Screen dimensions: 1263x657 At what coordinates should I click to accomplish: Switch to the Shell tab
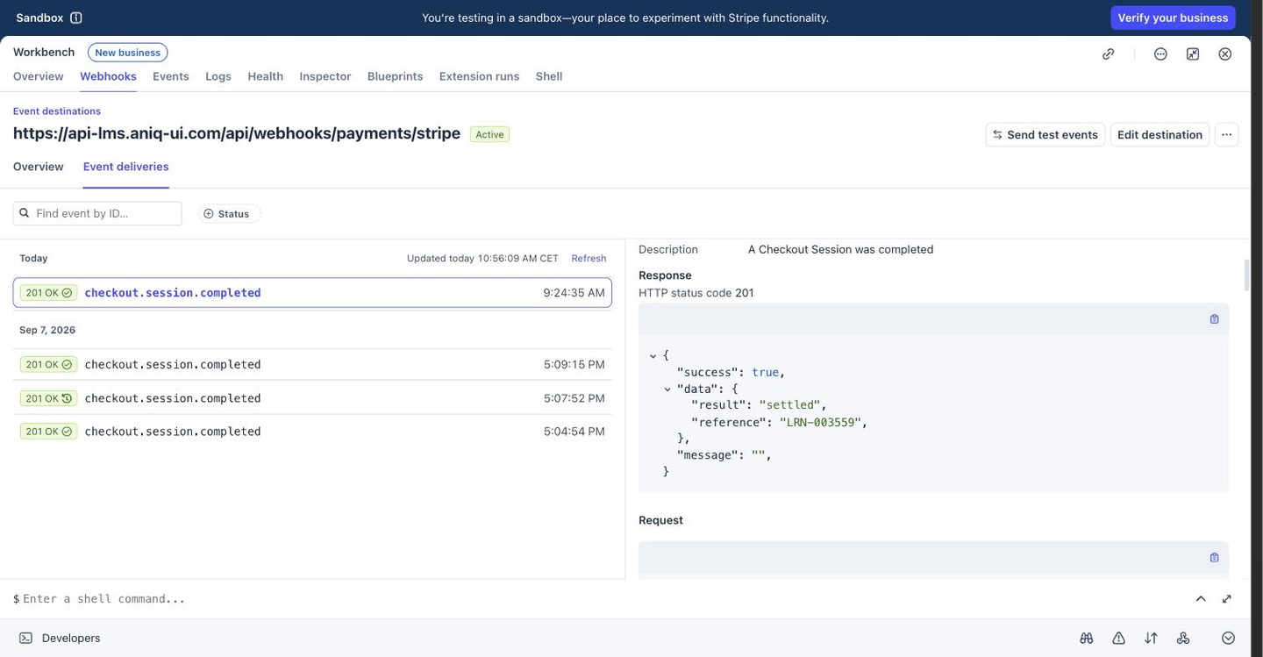(x=549, y=76)
